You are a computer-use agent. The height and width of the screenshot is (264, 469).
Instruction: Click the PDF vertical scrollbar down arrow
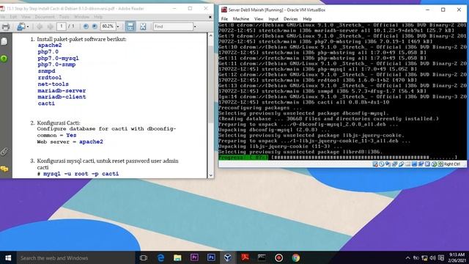[210, 175]
